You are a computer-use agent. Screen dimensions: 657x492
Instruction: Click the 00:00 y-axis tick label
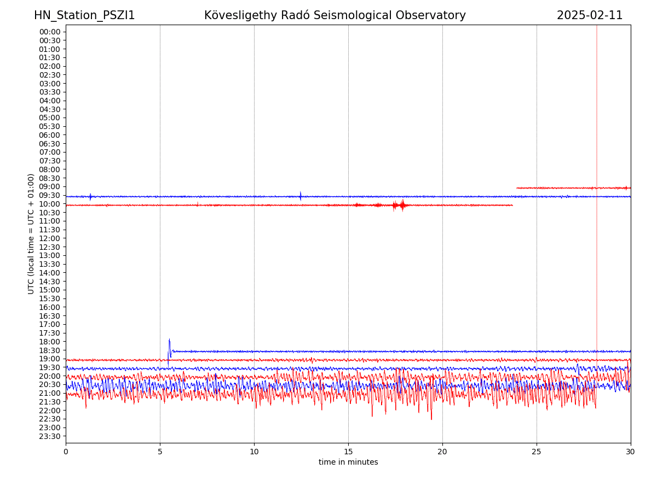click(50, 32)
